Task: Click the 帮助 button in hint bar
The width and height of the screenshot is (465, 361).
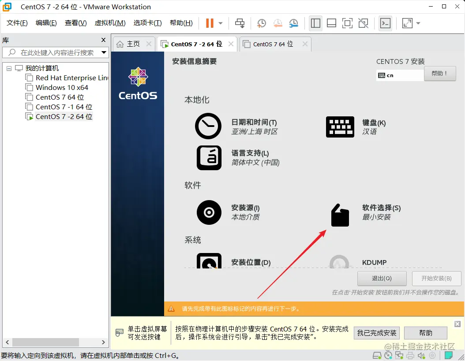Action: 426,333
